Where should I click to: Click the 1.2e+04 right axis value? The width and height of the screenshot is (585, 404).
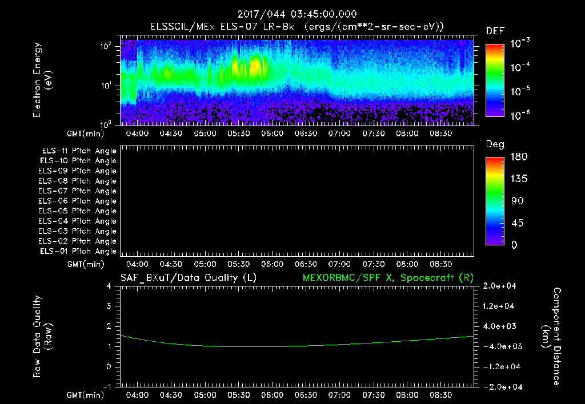pos(499,306)
